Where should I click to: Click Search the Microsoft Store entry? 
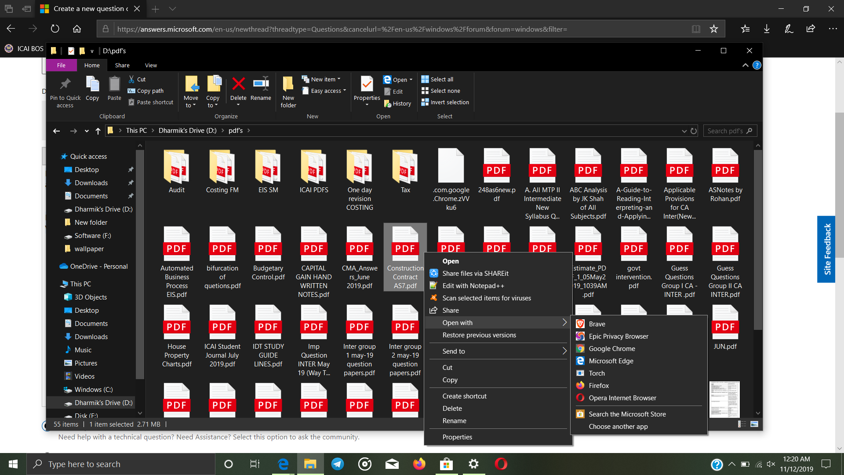639,414
